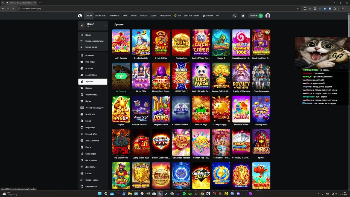Open ЛИНИЯ navigation tab
350x197 pixels.
(133, 16)
